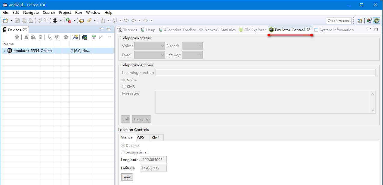383x185 pixels.
Task: Click the Save disk icon in toolbar
Action: [x=17, y=20]
